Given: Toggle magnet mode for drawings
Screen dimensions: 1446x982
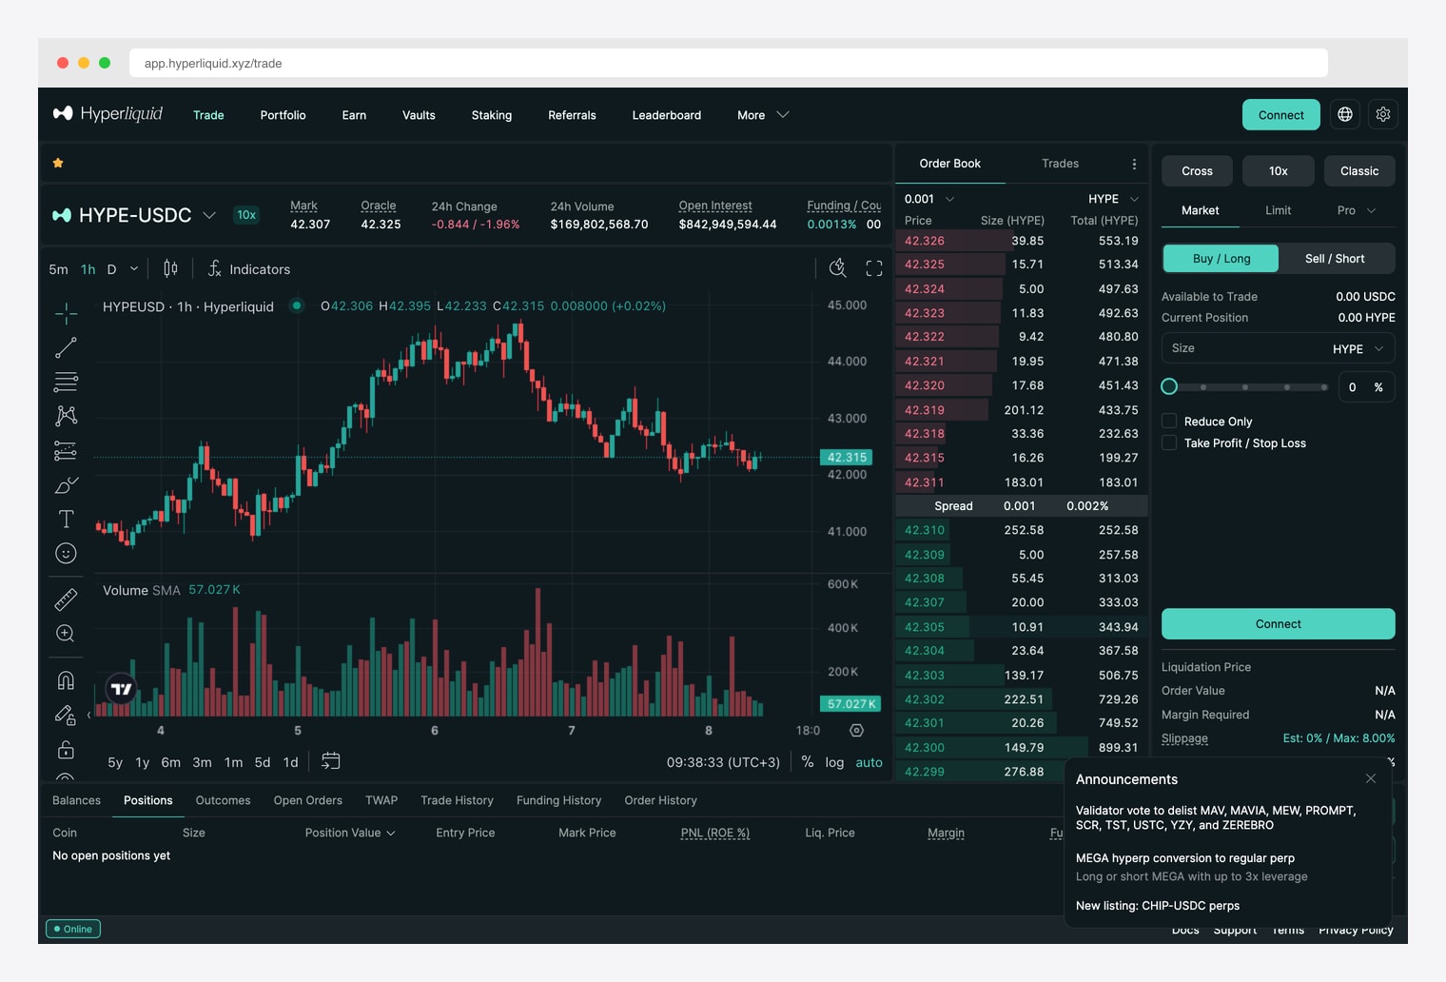Looking at the screenshot, I should (66, 680).
